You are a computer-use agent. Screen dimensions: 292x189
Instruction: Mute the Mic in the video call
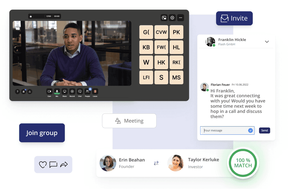coord(57,91)
